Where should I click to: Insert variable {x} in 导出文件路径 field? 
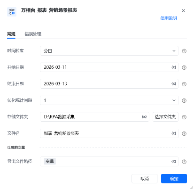(x=174, y=161)
